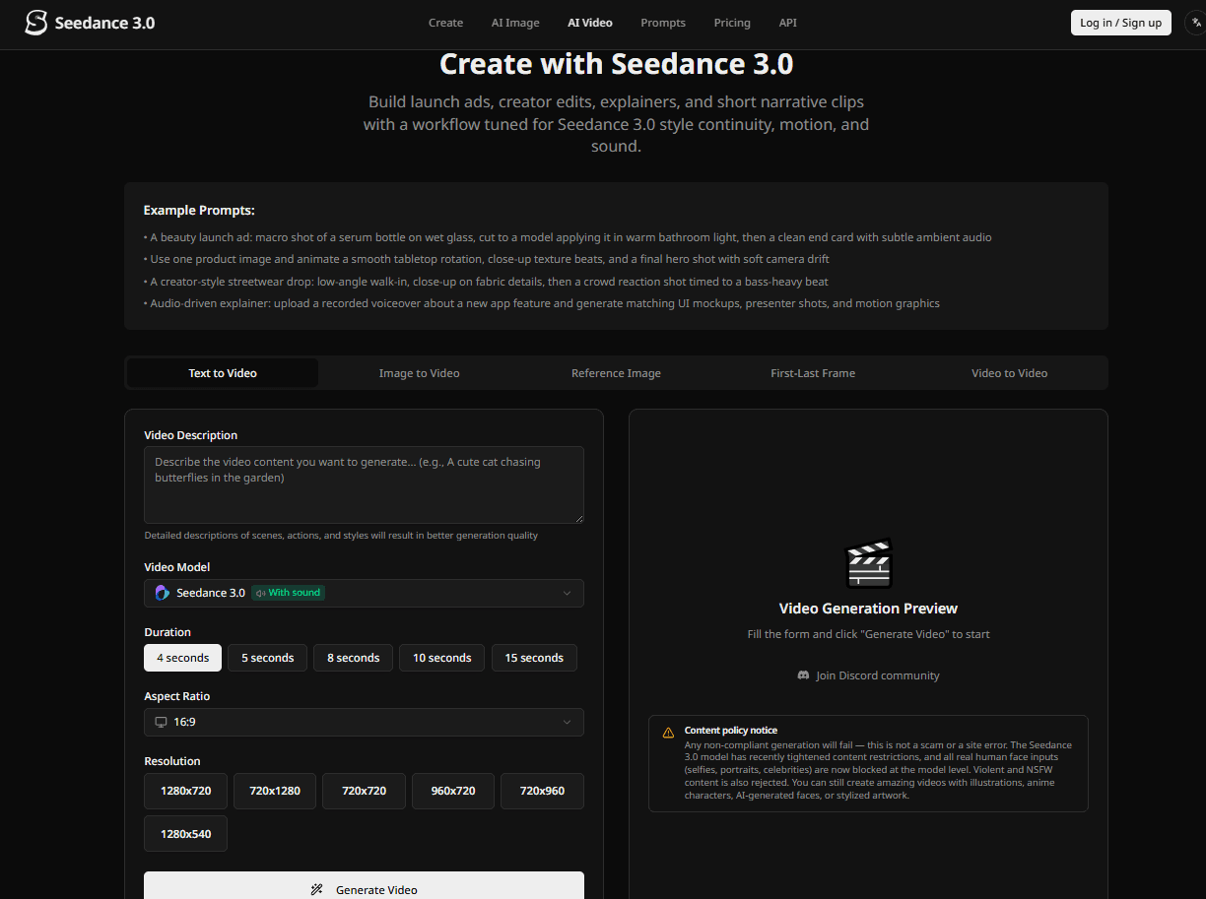The image size is (1206, 899).
Task: Click the 'Create with Seedance 3.0' heading
Action: [x=616, y=63]
